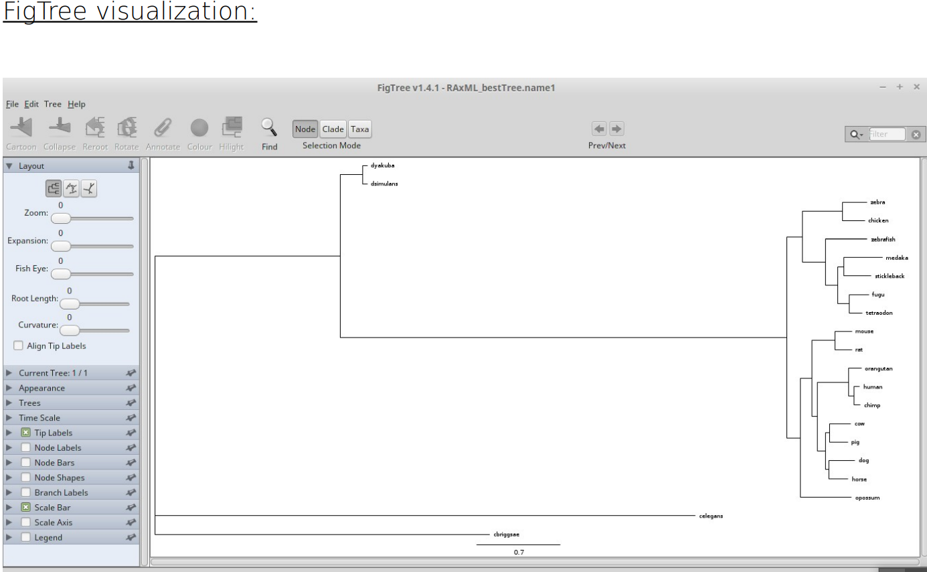Click the Rotate branch icon
Screen dimensions: 927x572
click(126, 129)
